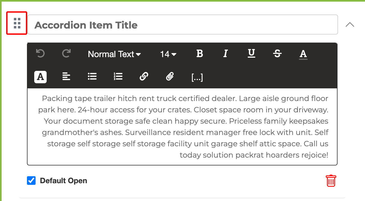Collapse the accordion item with chevron
The width and height of the screenshot is (365, 201).
coord(350,25)
